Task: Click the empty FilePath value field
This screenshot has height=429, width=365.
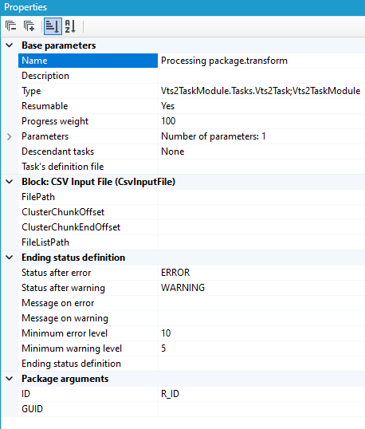Action: tap(261, 197)
